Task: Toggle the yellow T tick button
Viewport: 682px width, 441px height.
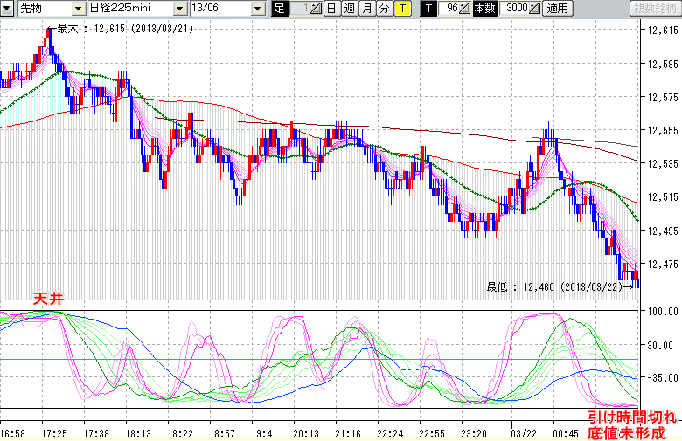Action: [x=401, y=9]
